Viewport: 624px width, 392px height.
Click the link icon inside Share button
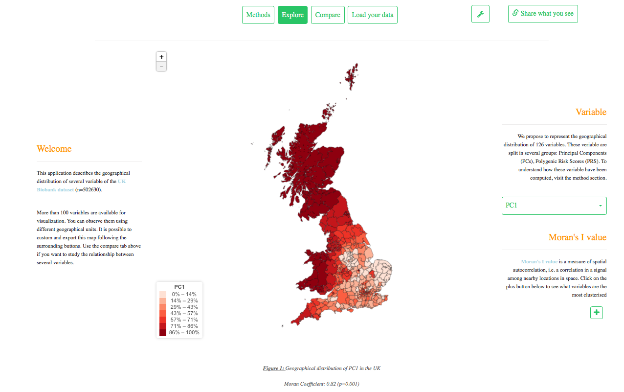[514, 13]
